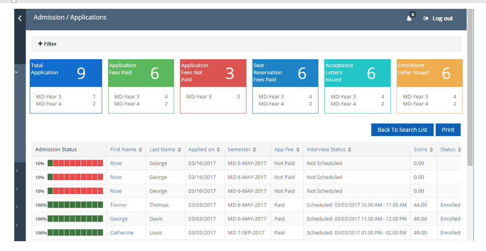Click Tovino's 100% admission status bar
Viewport: 486px width, 251px height.
pyautogui.click(x=75, y=205)
